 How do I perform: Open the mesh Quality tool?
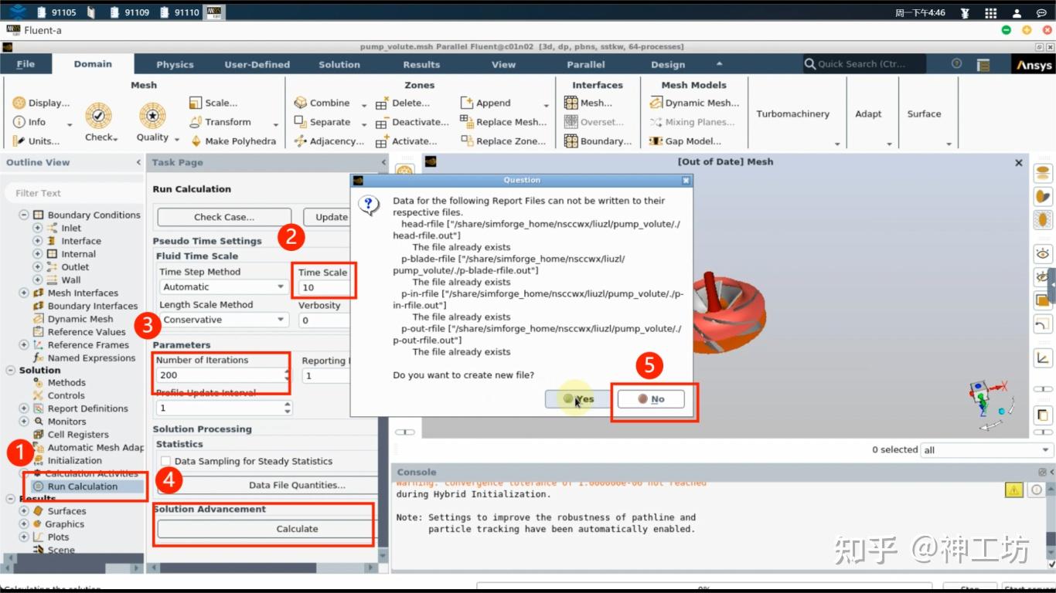153,122
